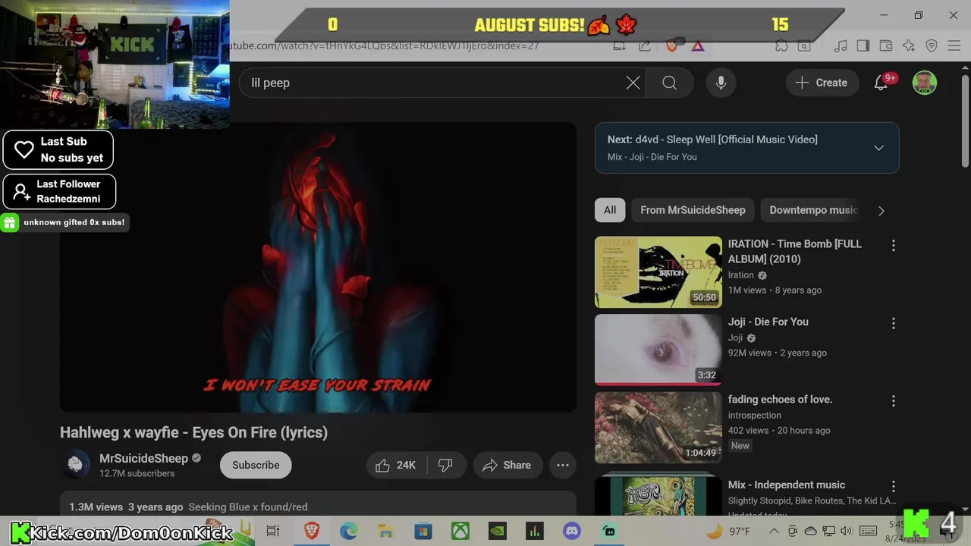The height and width of the screenshot is (546, 971).
Task: Start voice search with microphone icon
Action: tap(721, 83)
